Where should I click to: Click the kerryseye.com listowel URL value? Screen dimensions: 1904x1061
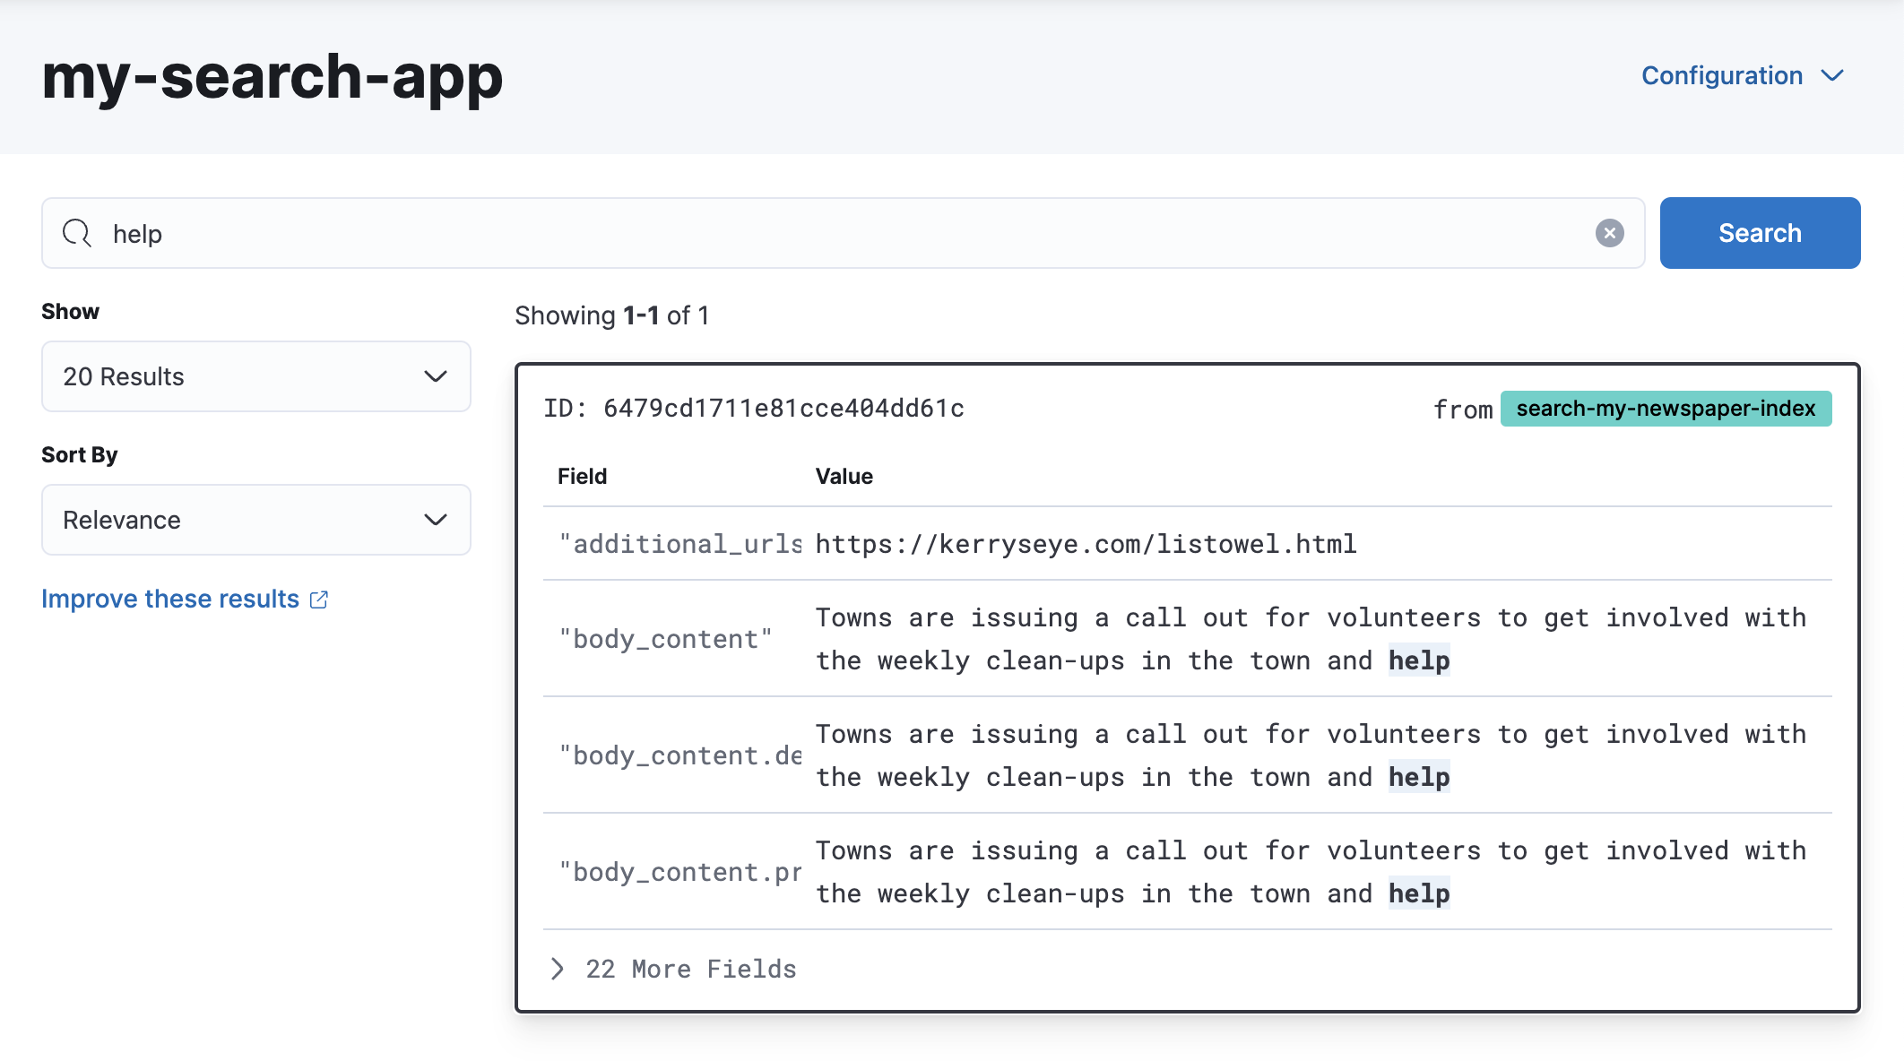1085,543
